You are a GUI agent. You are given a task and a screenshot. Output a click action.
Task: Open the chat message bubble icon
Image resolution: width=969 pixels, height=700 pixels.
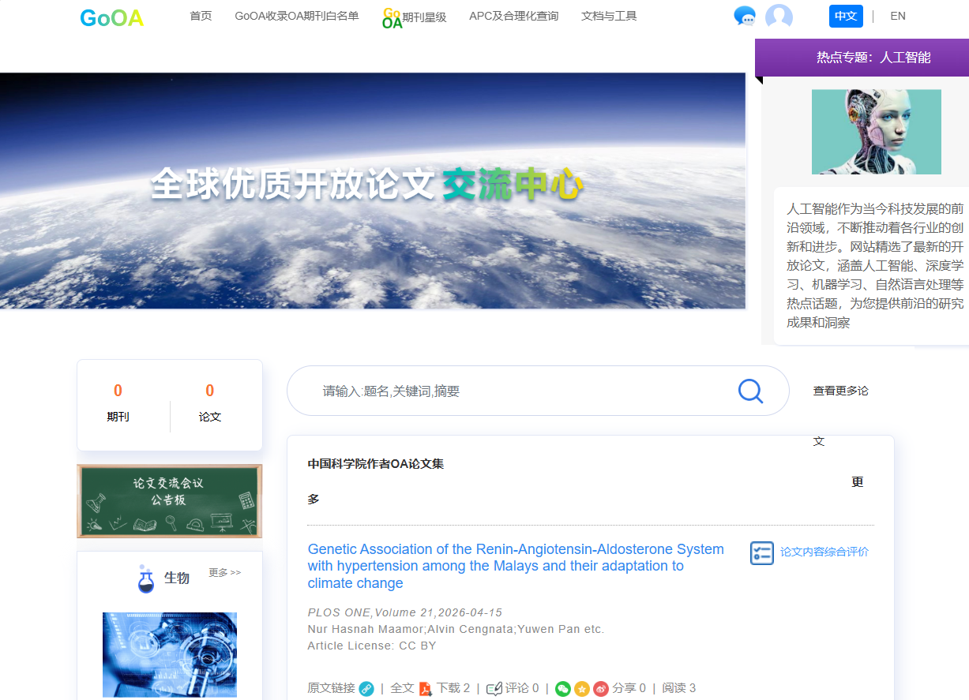coord(744,16)
